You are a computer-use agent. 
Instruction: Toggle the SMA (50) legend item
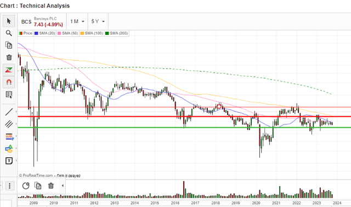coord(67,33)
